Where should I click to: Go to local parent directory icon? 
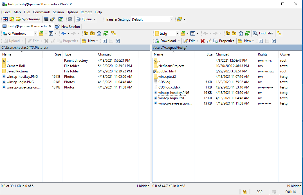click(86, 34)
